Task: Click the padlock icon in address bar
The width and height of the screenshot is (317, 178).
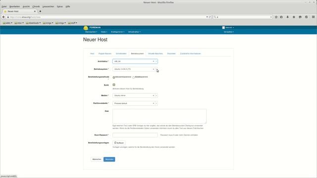Action: coord(8,17)
